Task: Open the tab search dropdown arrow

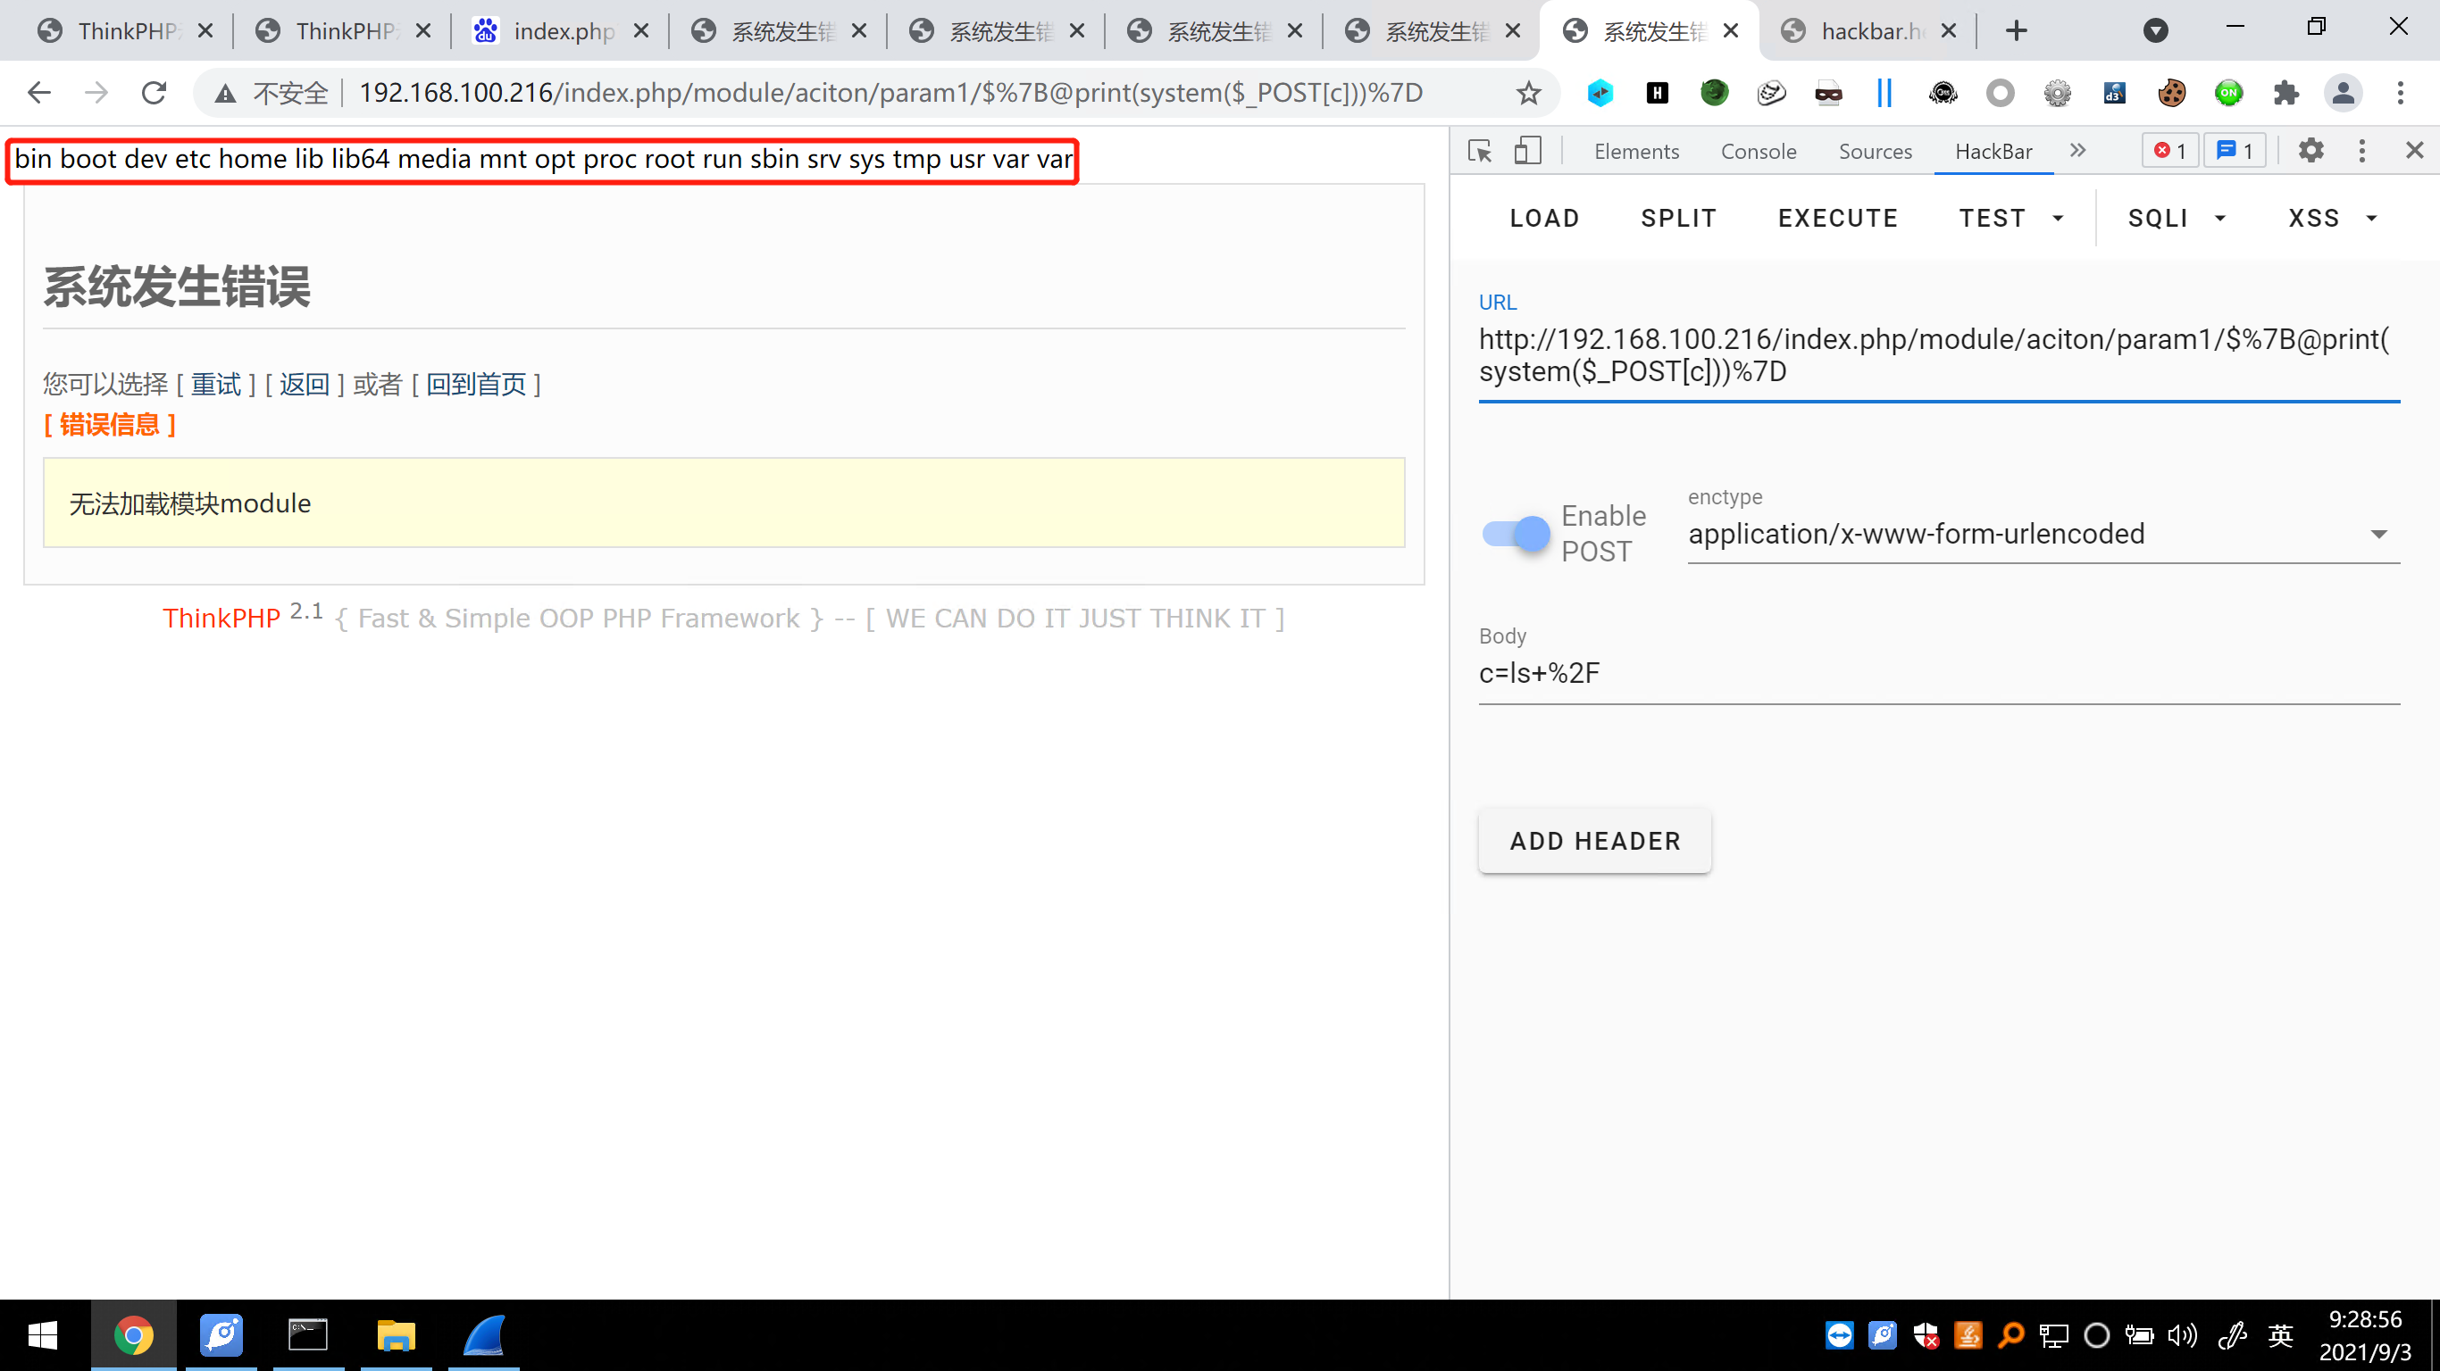Action: [2155, 30]
